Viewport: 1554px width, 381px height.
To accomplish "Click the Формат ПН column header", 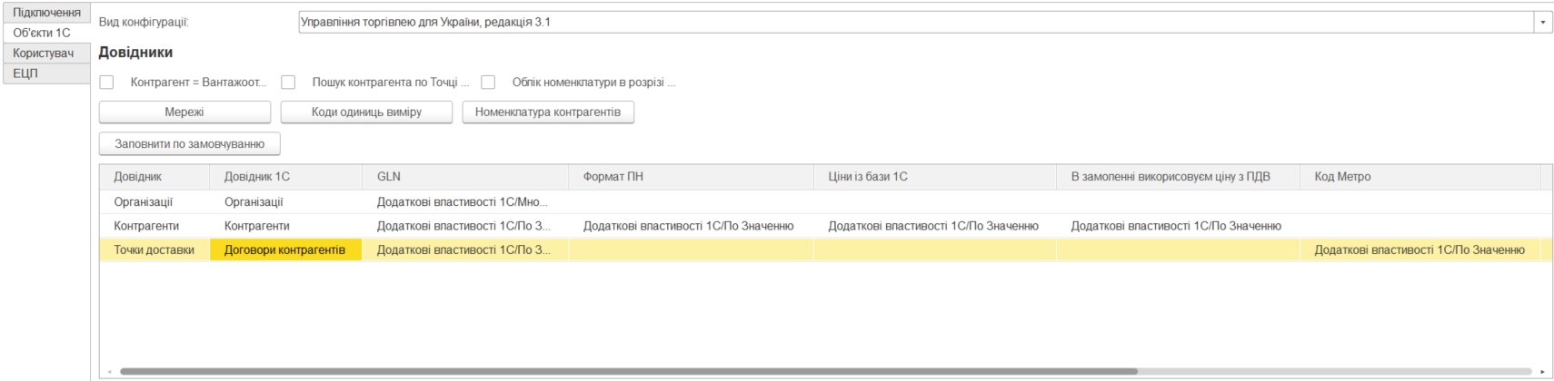I will point(692,177).
